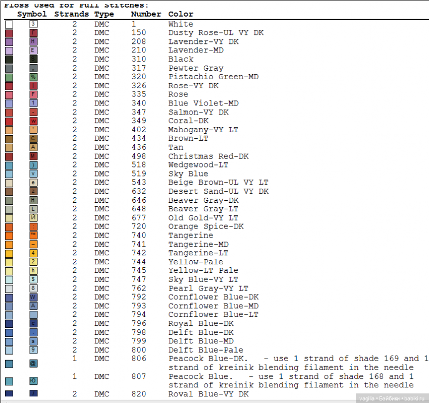Viewport: 429px width, 403px height.
Task: Click the symbol icon for Delft Blue-Pale 800
Action: [x=33, y=350]
